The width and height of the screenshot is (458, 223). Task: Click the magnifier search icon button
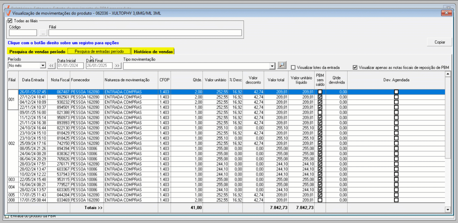click(x=282, y=65)
